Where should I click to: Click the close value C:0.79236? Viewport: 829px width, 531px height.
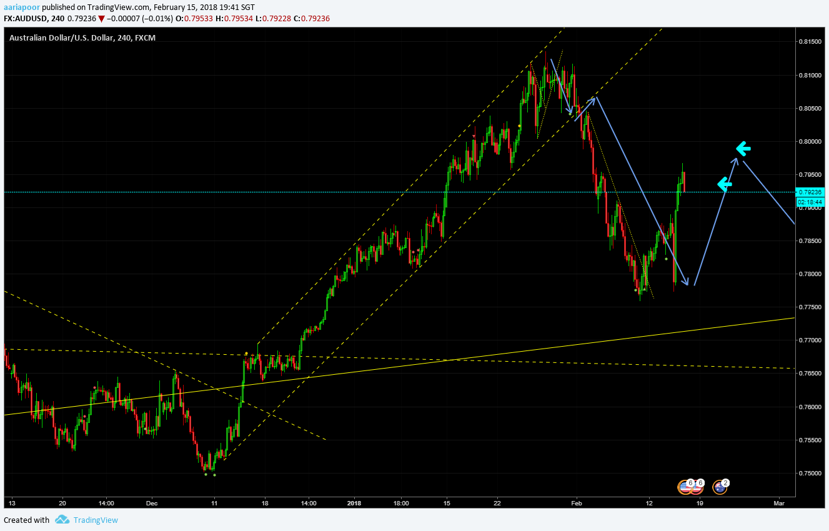(312, 18)
